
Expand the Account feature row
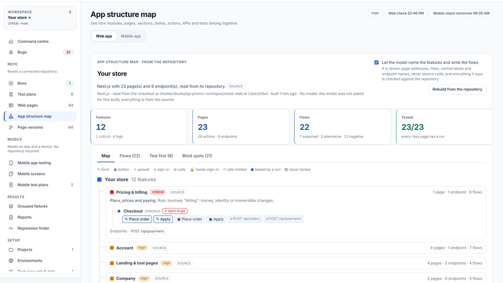(x=296, y=248)
